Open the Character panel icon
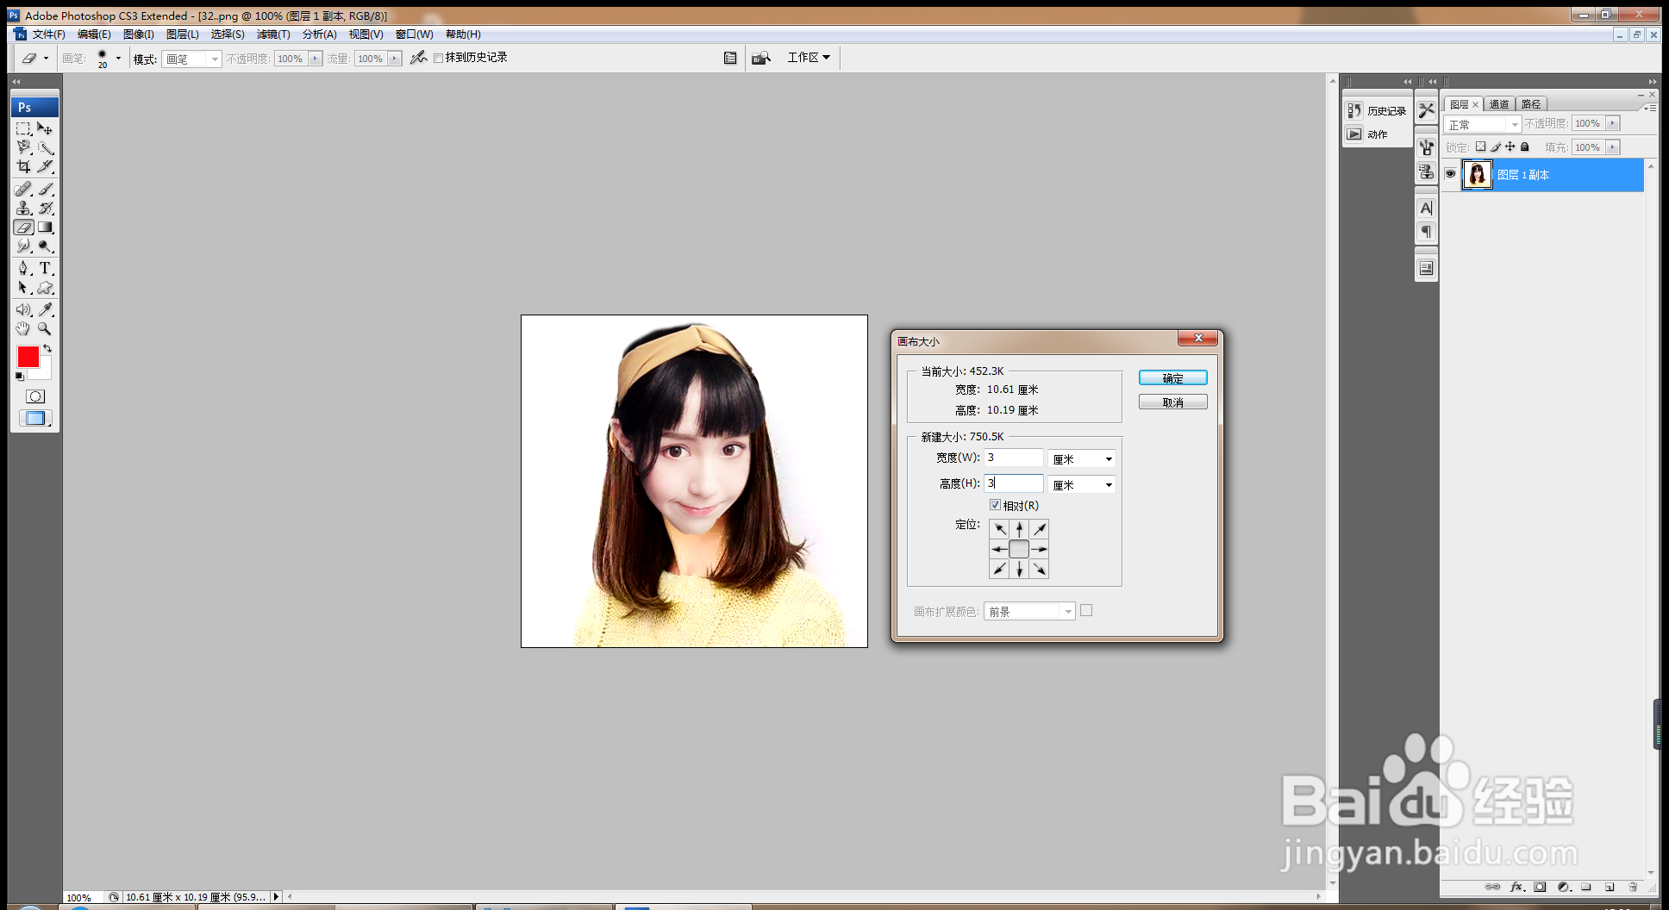Image resolution: width=1669 pixels, height=910 pixels. (1427, 208)
